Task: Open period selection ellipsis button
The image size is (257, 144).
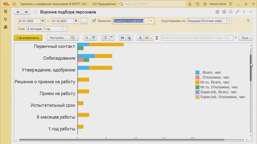Action: coord(84,21)
